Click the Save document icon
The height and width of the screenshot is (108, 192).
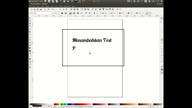pos(37,9)
